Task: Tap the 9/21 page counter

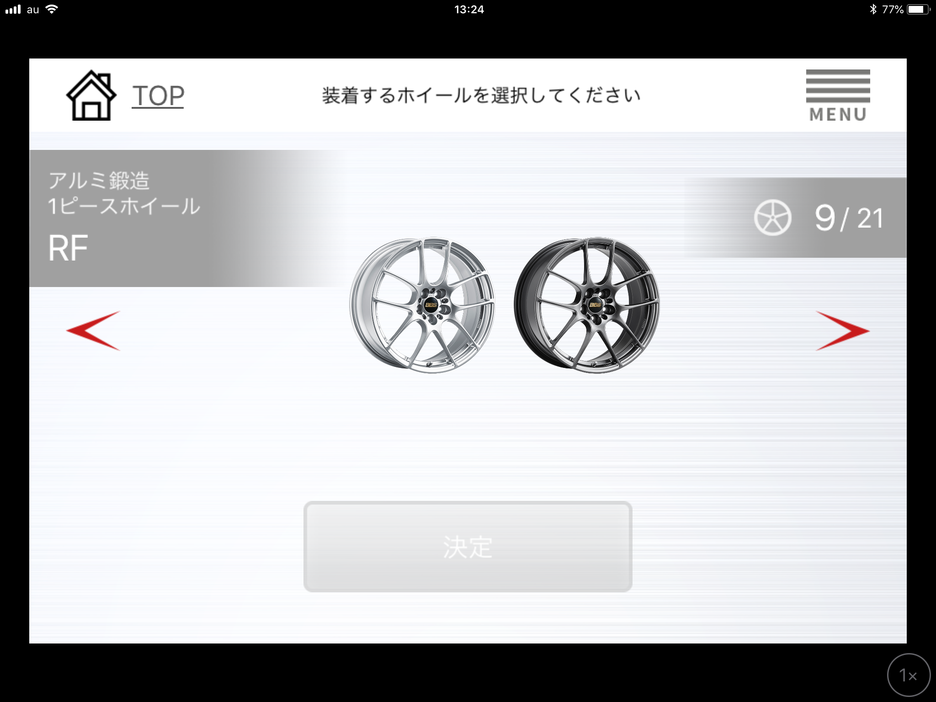Action: pyautogui.click(x=849, y=218)
